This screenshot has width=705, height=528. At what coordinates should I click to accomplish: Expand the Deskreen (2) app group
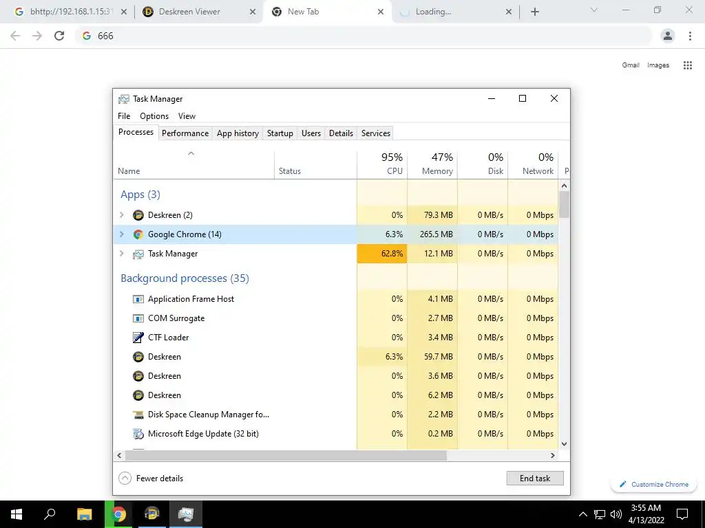pos(121,215)
